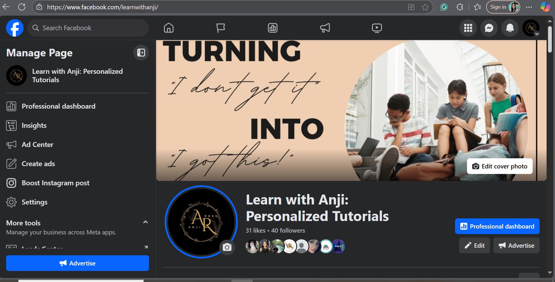This screenshot has height=282, width=555.
Task: Open the first follower avatar thumbnail
Action: [252, 246]
